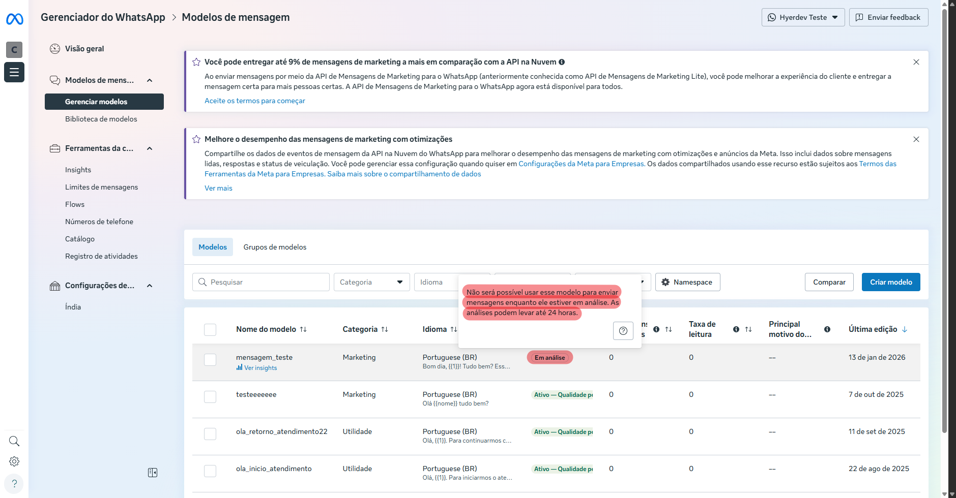This screenshot has height=498, width=956.
Task: Click info icon next to Taxa de leitura
Action: (x=736, y=329)
